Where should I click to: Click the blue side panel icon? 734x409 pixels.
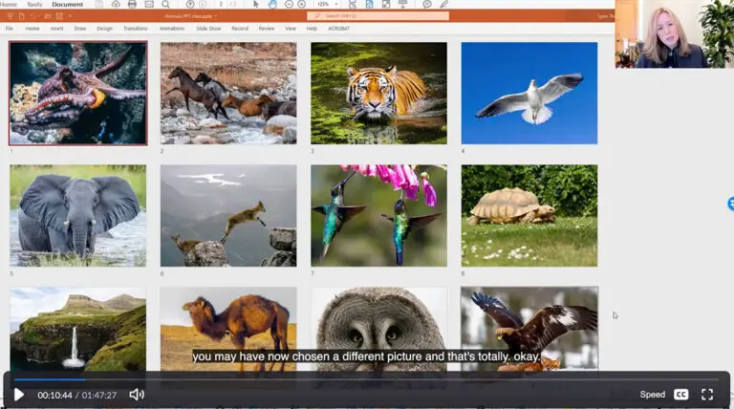tap(730, 204)
